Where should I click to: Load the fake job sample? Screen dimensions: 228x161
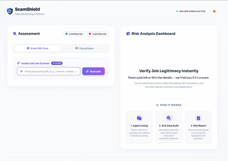[98, 34]
